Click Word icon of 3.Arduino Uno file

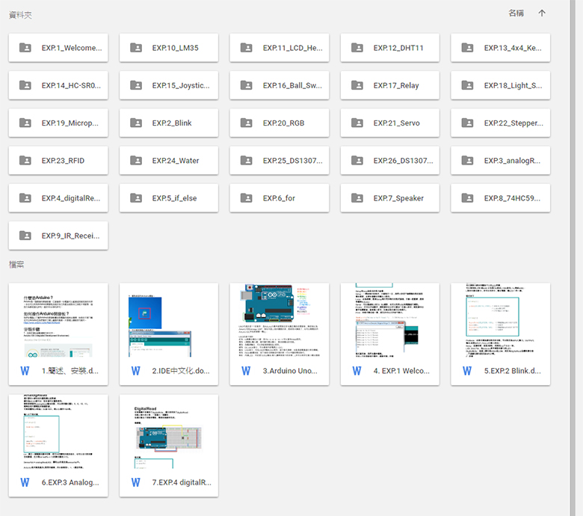pyautogui.click(x=247, y=370)
